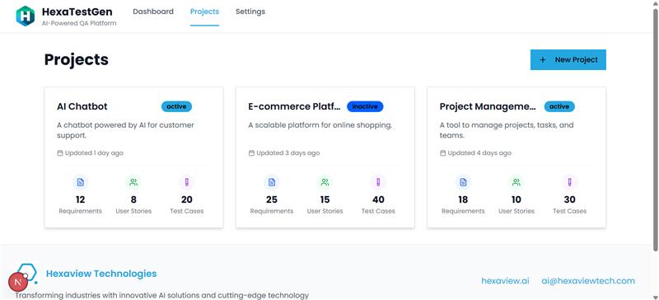Go to the Settings tab
This screenshot has height=300, width=659.
(250, 12)
